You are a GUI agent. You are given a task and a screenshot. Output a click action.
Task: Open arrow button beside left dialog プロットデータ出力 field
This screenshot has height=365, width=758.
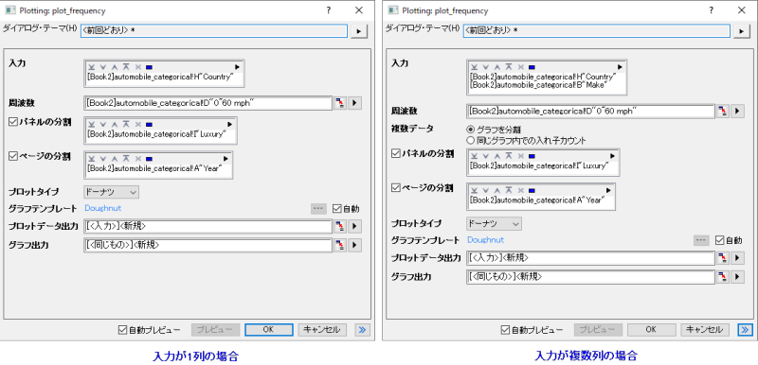pyautogui.click(x=354, y=226)
